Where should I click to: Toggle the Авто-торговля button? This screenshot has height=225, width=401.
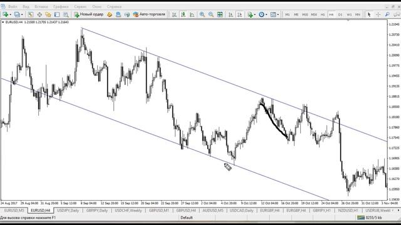pos(149,14)
